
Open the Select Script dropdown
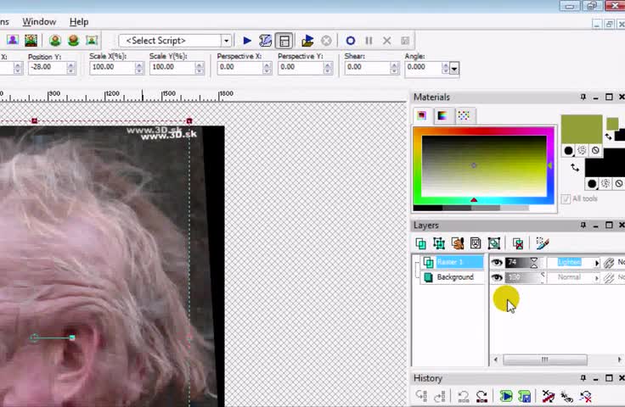tap(227, 41)
